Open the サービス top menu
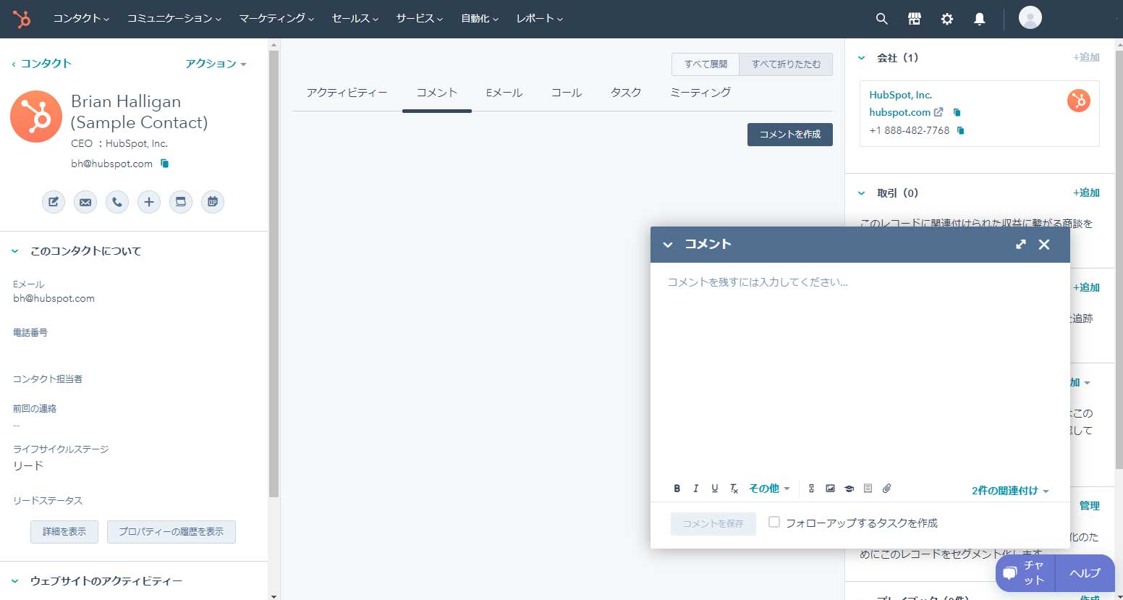The height and width of the screenshot is (600, 1123). tap(420, 19)
